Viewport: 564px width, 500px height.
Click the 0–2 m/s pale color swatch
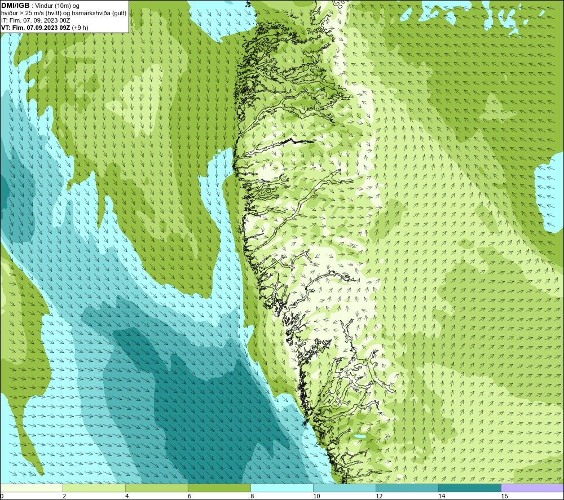point(32,488)
